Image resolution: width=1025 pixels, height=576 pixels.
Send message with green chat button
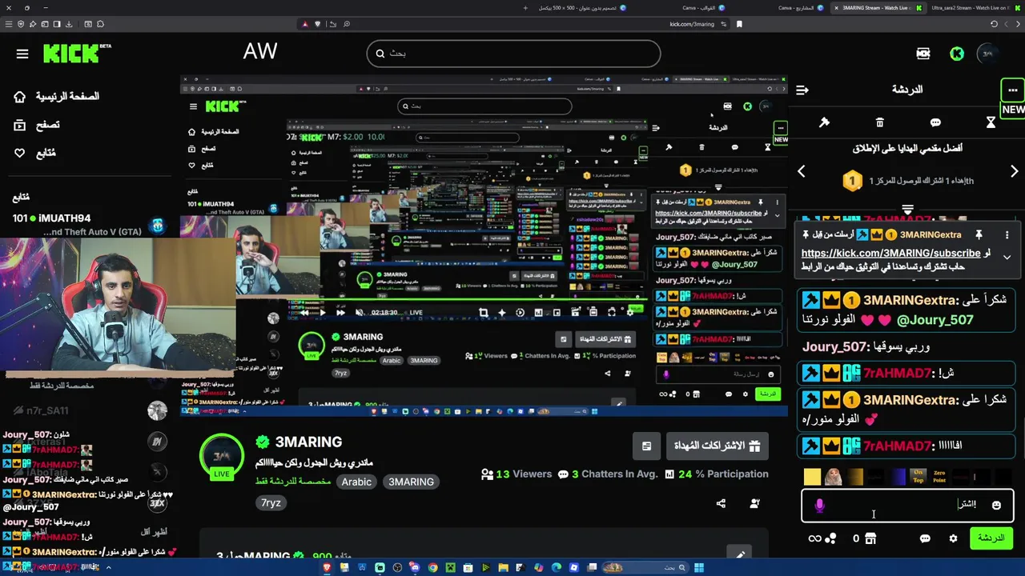[x=991, y=538]
